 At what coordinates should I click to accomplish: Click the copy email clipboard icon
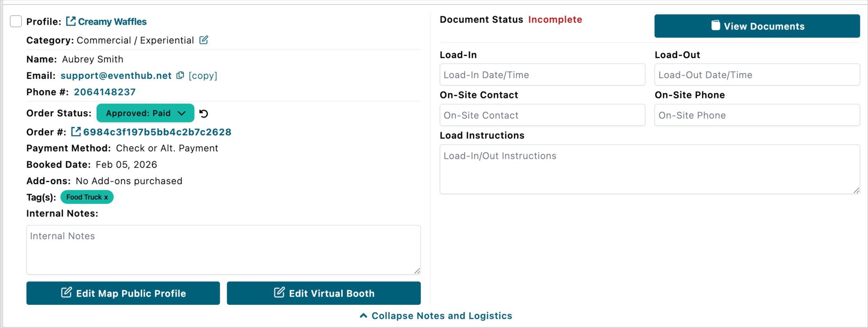coord(180,75)
